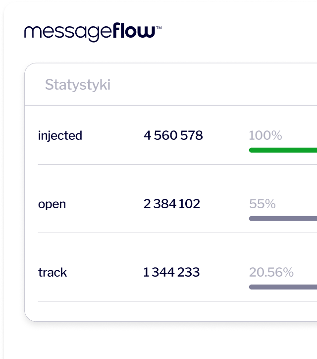Viewport: 317px width, 359px height.
Task: Select the track count 1 344 233
Action: pos(171,272)
